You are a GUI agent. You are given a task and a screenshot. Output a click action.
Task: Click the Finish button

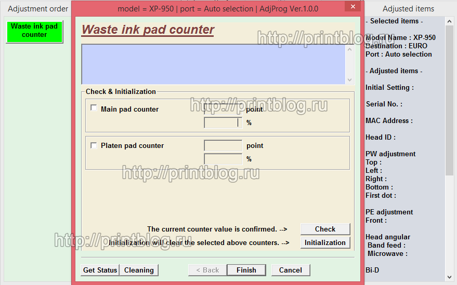click(x=246, y=270)
